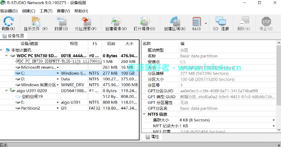The height and width of the screenshot is (147, 281).
Task: Click the GPT分区GUID value aa0e0ec5...
Action: (219, 91)
